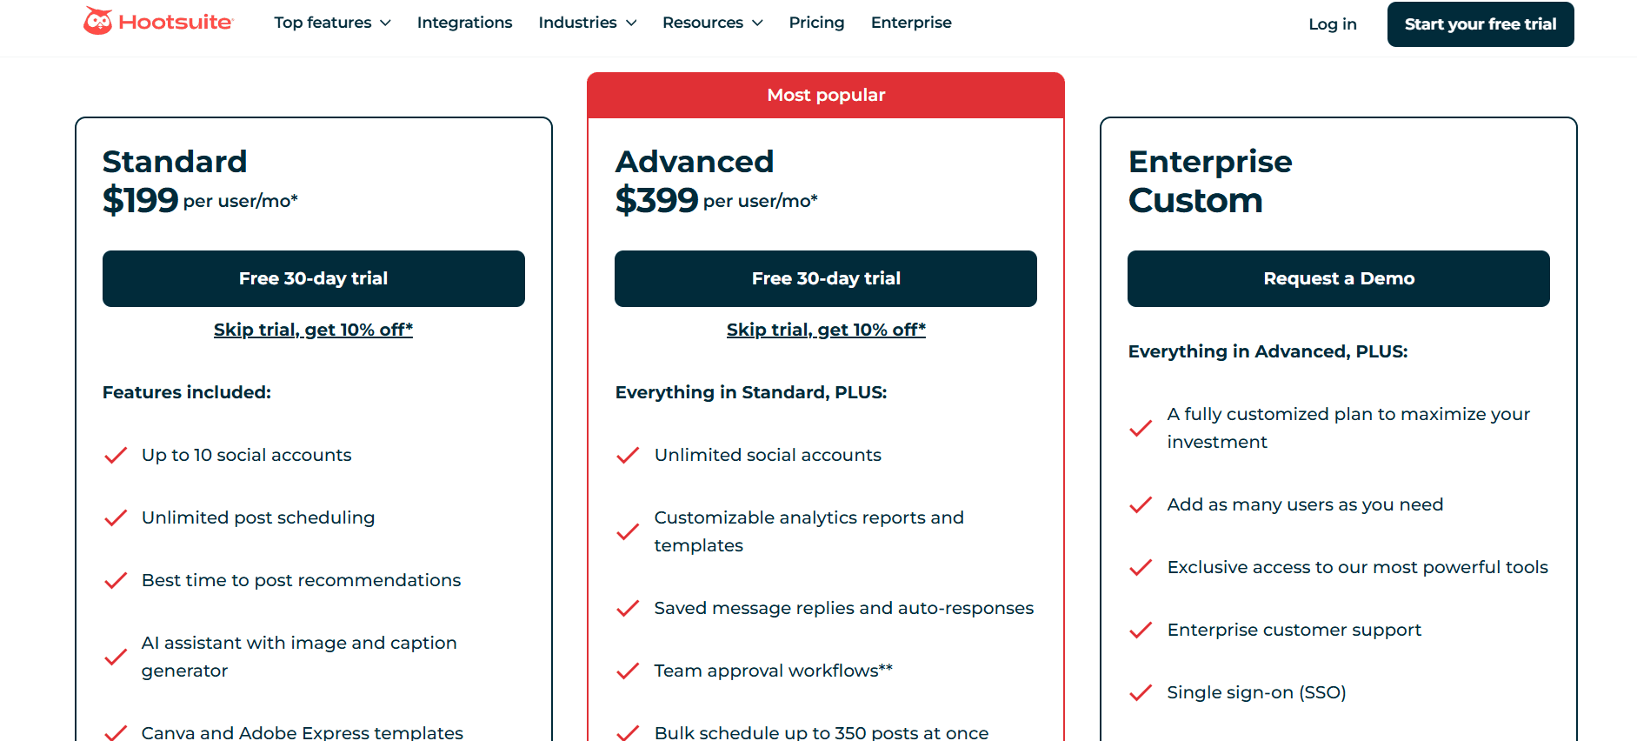Click checkmark beside Unlimited social accounts

coord(628,456)
